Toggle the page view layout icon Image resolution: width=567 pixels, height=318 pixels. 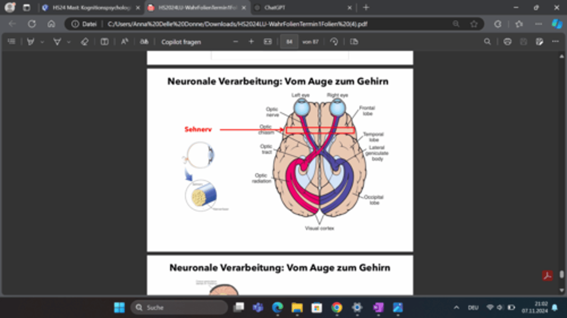point(104,42)
